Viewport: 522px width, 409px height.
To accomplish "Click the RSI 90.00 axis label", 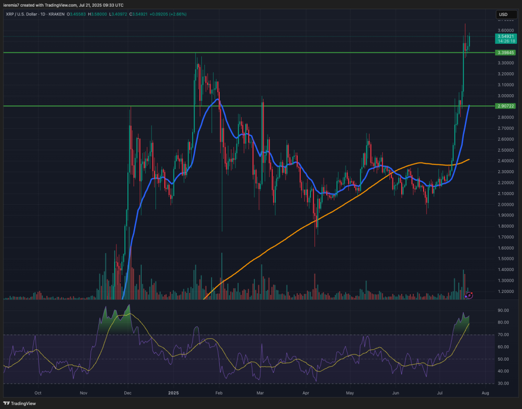I will (x=503, y=310).
